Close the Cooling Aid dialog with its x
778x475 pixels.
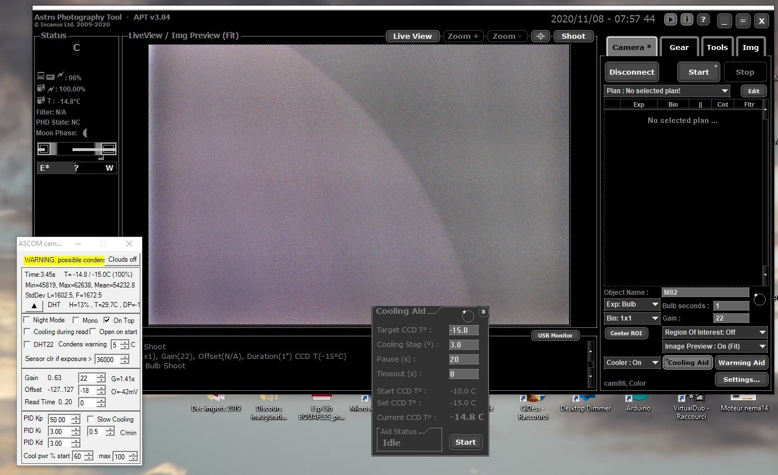click(483, 312)
